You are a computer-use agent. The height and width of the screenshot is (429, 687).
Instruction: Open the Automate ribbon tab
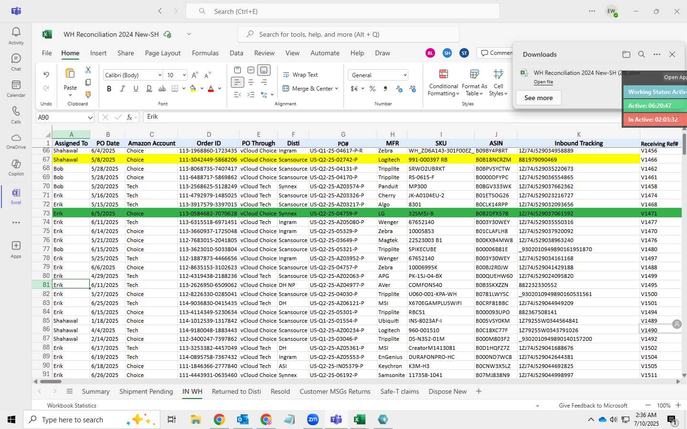[x=325, y=53]
